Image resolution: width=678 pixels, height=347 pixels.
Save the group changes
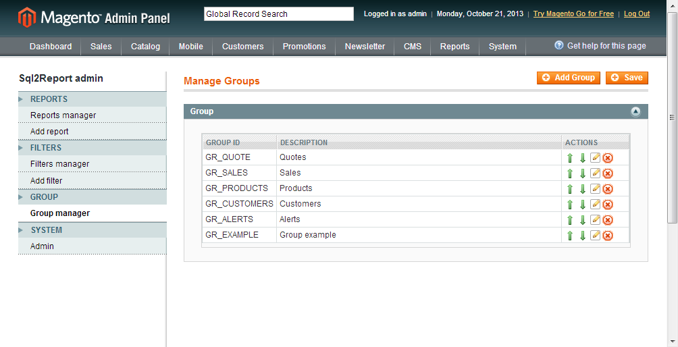(627, 78)
